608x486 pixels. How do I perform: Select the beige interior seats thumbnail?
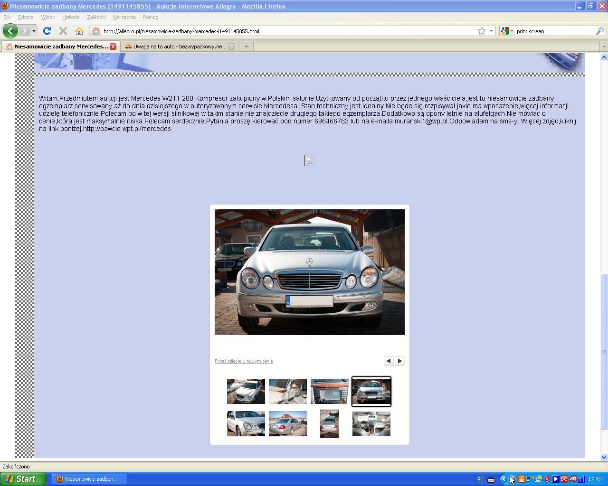tap(288, 392)
